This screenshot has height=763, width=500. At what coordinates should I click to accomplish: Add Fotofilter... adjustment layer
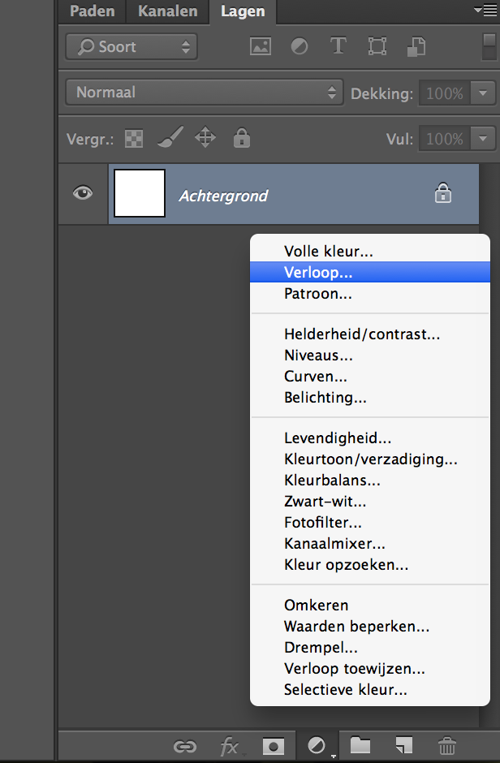(369, 522)
